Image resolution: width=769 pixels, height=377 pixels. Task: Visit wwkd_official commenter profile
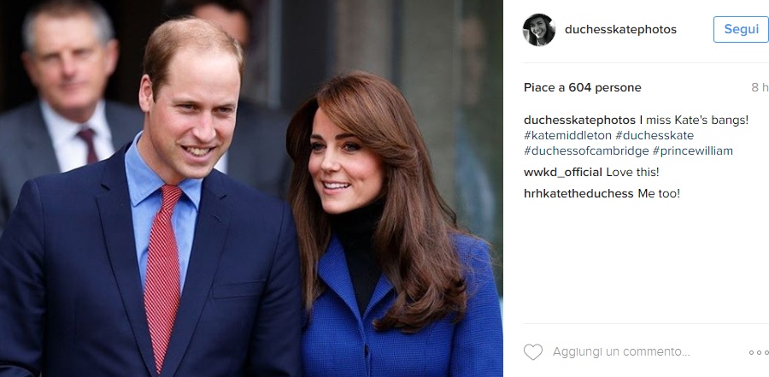(562, 173)
